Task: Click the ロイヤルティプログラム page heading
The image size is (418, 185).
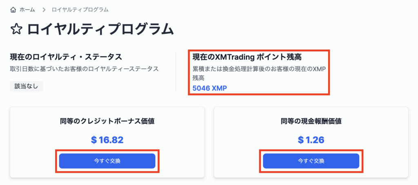Action: (x=100, y=29)
